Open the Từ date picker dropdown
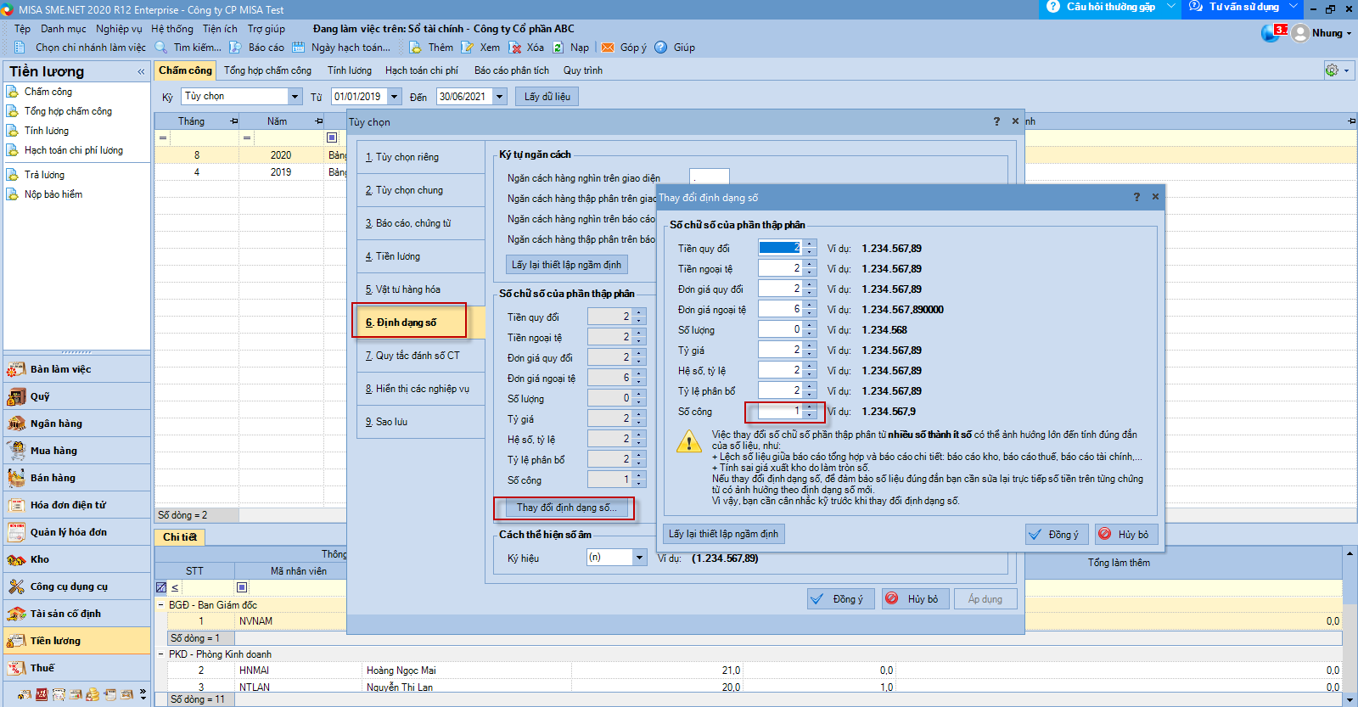 (x=394, y=97)
